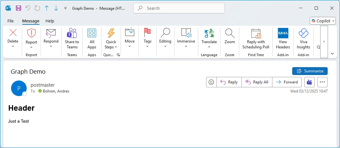Open the File menu
Image resolution: width=340 pixels, height=148 pixels.
10,21
